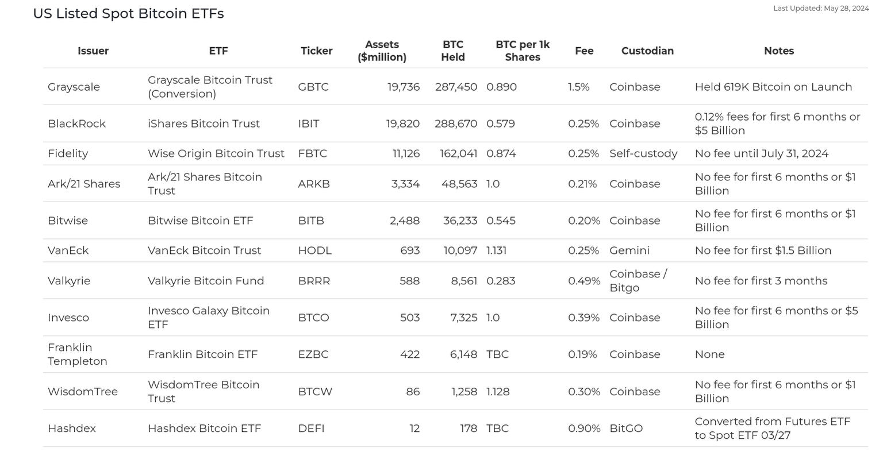Select the GBTC ticker cell
The width and height of the screenshot is (883, 452).
[313, 87]
